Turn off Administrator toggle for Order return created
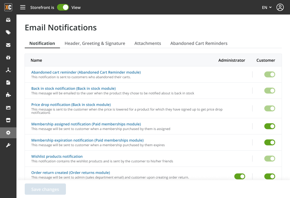Screen dimensions: 290x198 click(x=240, y=177)
